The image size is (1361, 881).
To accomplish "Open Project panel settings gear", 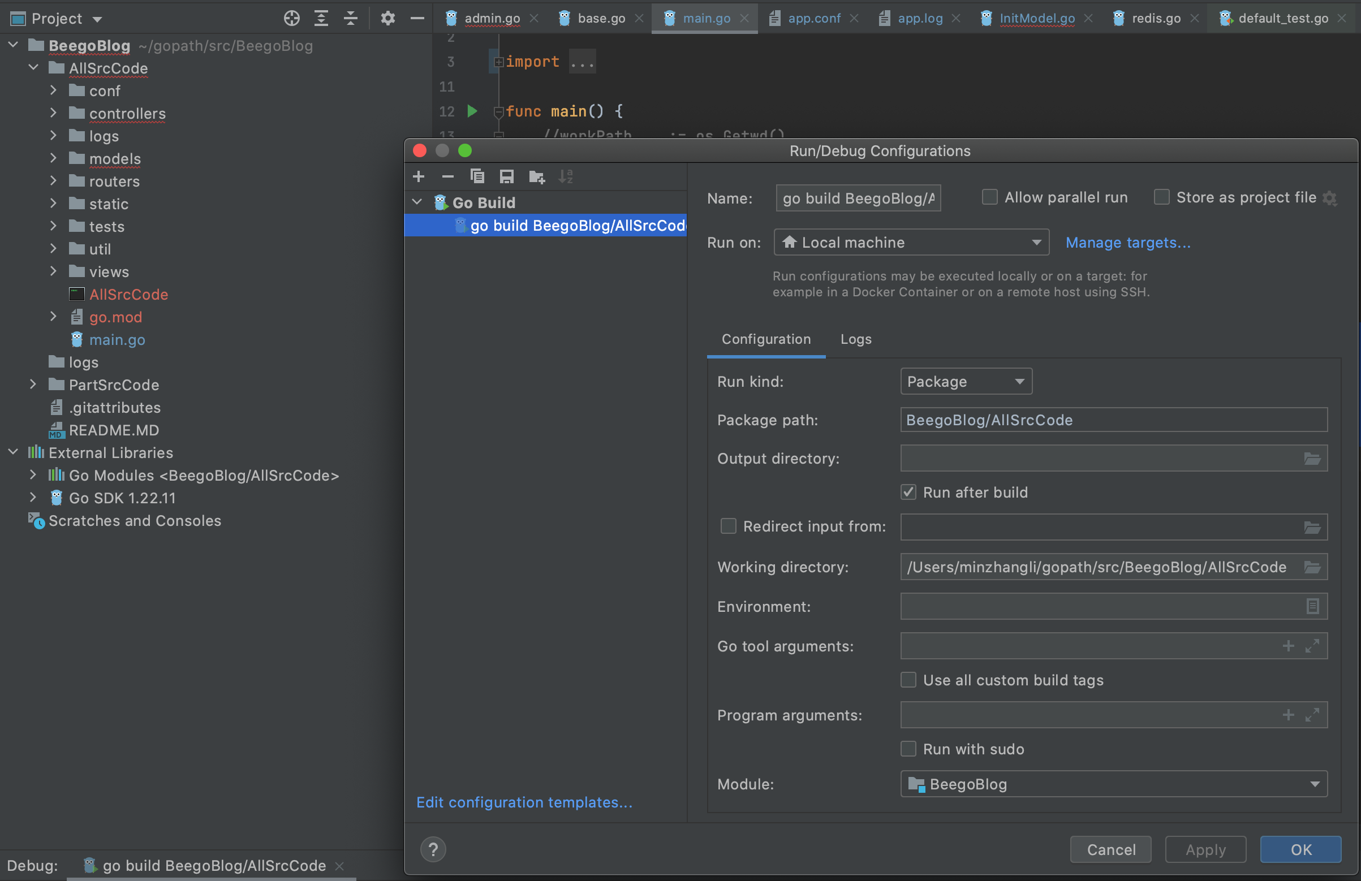I will coord(387,18).
